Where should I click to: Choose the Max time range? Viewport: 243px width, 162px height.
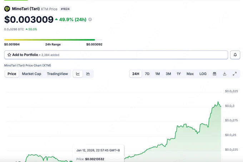click(190, 74)
